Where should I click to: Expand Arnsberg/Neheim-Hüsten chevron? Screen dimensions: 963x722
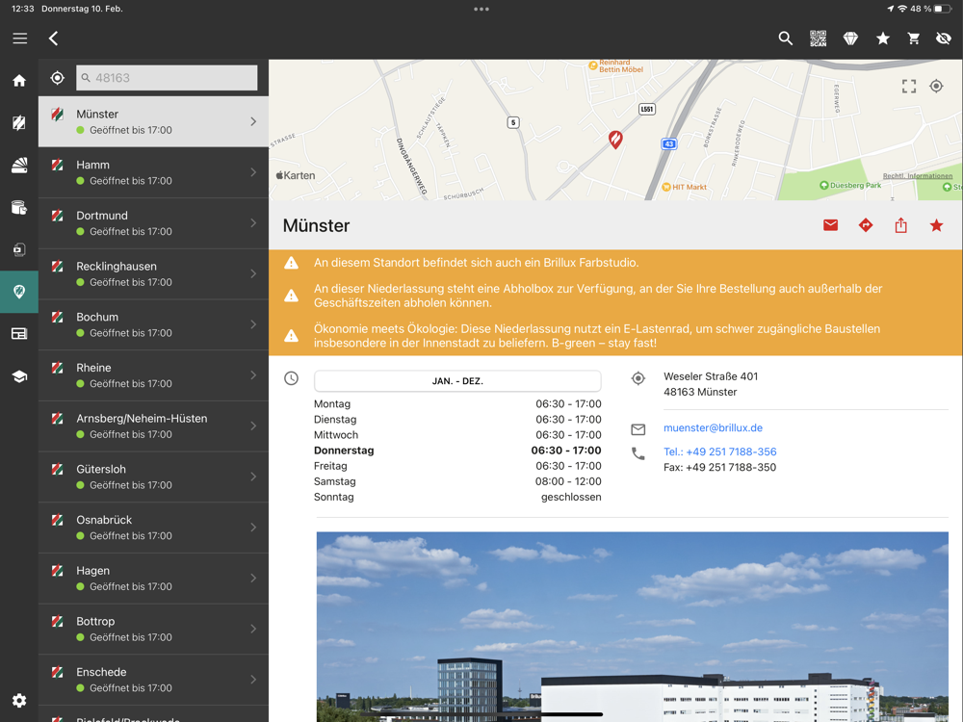click(x=253, y=426)
